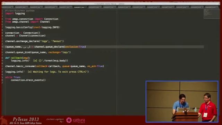Click the channel.queue_bind(queue_name, exchange='logs') line
Image resolution: width=222 pixels, height=125 pixels.
pyautogui.click(x=38, y=52)
